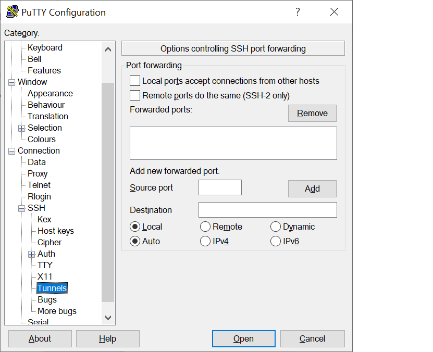Select the Dynamic radio button
433x352 pixels.
(276, 227)
